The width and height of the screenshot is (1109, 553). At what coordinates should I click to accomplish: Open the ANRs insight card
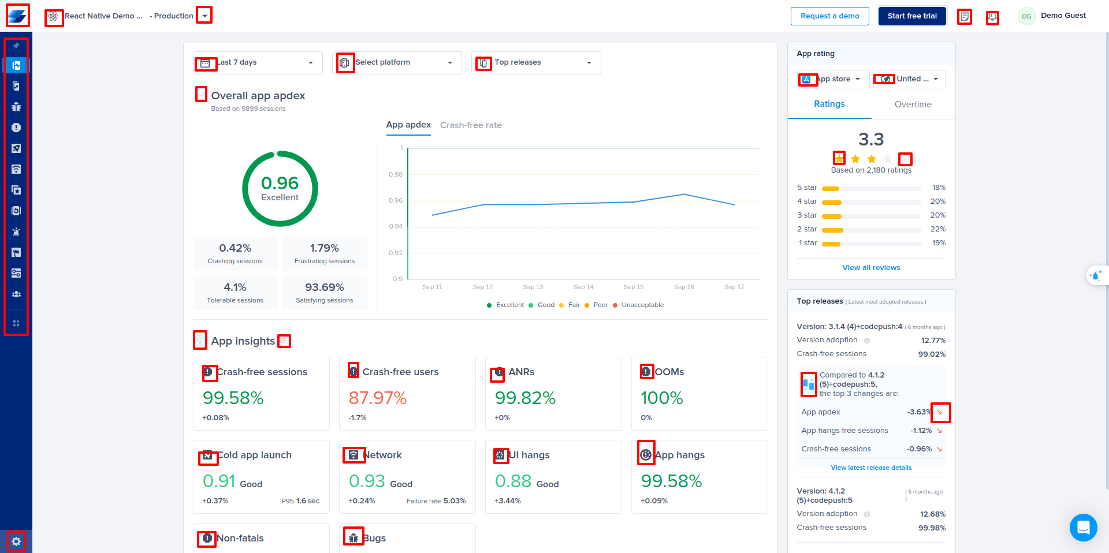pos(553,394)
